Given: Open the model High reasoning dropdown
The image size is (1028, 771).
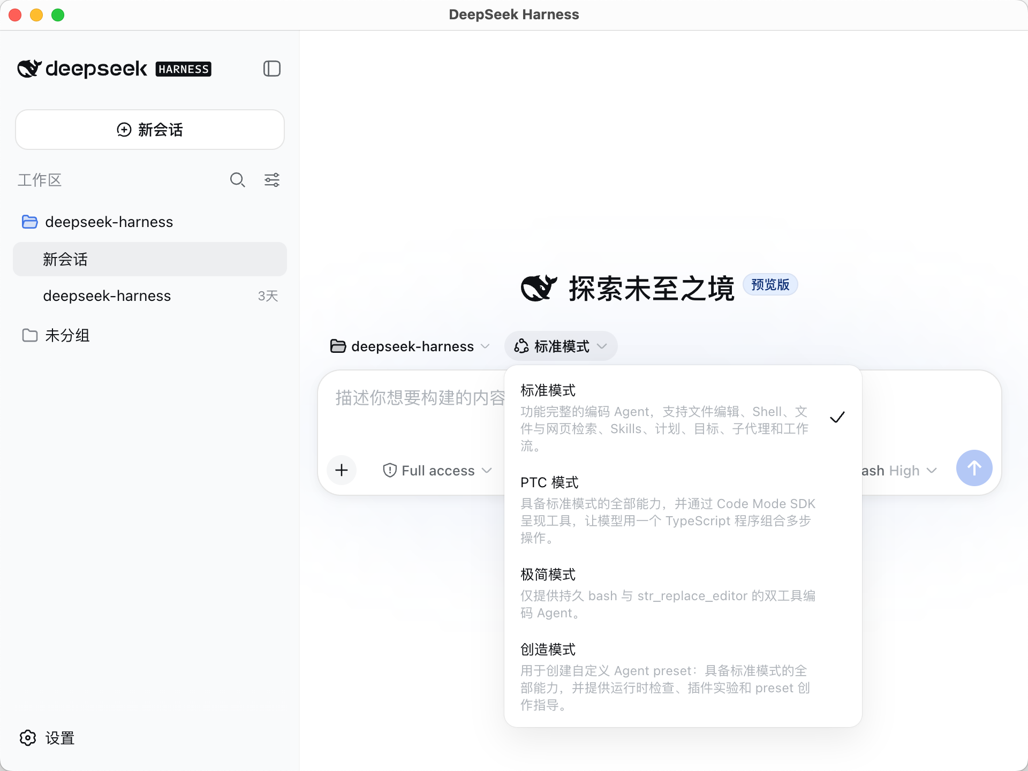Looking at the screenshot, I should pyautogui.click(x=899, y=470).
